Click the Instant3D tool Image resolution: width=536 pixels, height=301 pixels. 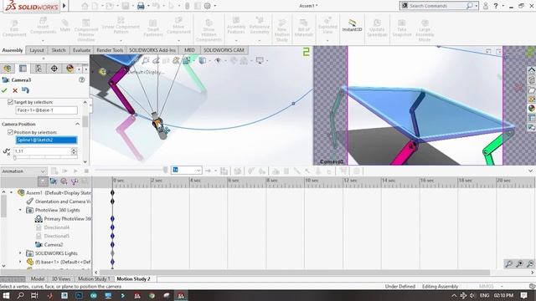click(352, 26)
